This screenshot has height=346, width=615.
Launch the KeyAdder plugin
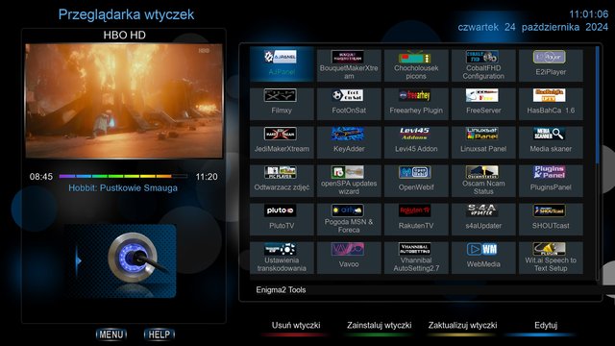click(349, 141)
